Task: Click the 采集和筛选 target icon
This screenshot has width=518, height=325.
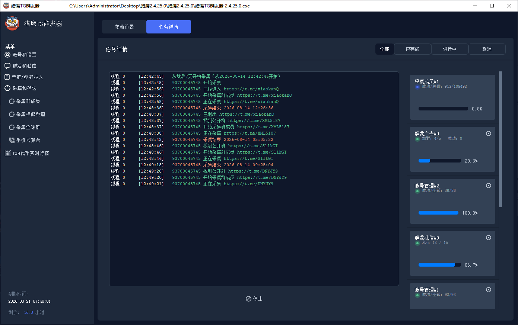Action: tap(7, 88)
